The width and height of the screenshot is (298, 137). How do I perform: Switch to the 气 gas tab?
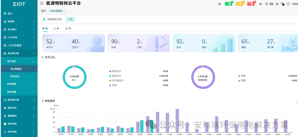(68, 28)
